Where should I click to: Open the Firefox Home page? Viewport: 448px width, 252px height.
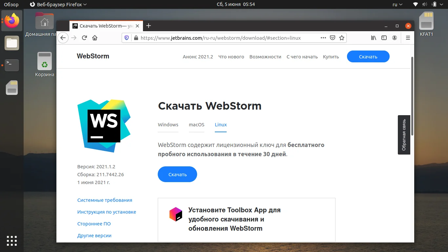(x=95, y=37)
